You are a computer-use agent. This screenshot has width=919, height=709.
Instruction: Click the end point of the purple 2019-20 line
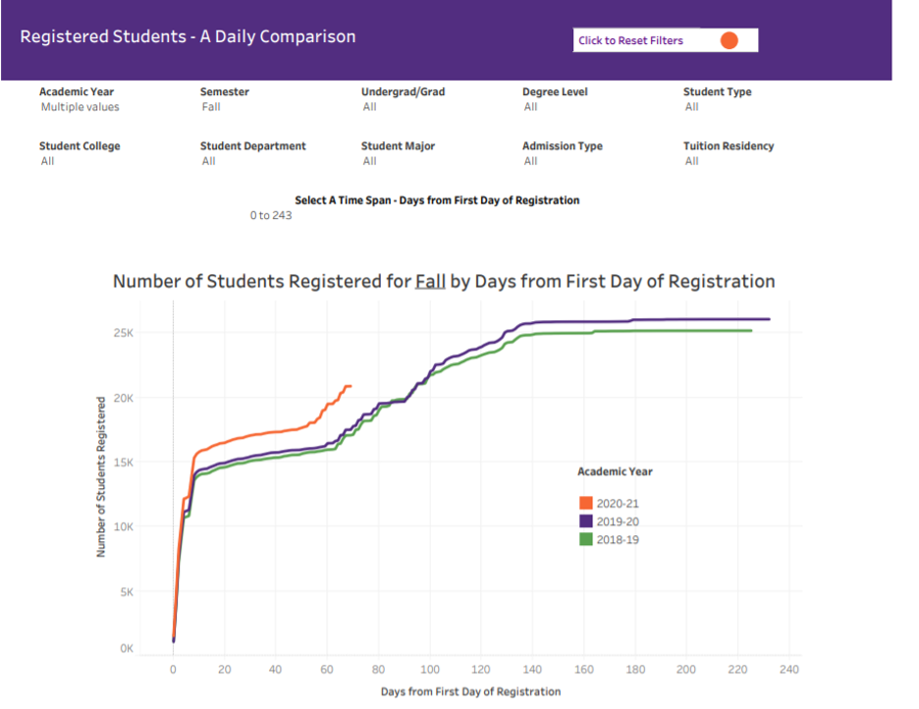click(769, 319)
